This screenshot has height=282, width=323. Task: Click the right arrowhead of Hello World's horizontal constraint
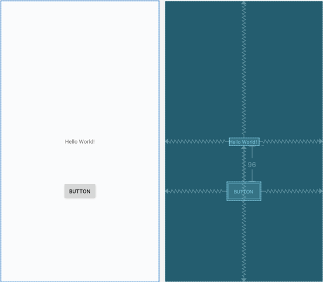(321, 141)
